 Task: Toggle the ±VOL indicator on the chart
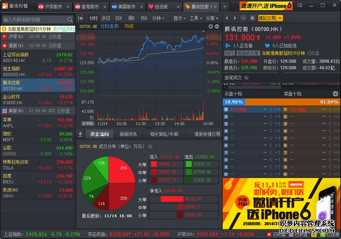[x=89, y=123]
